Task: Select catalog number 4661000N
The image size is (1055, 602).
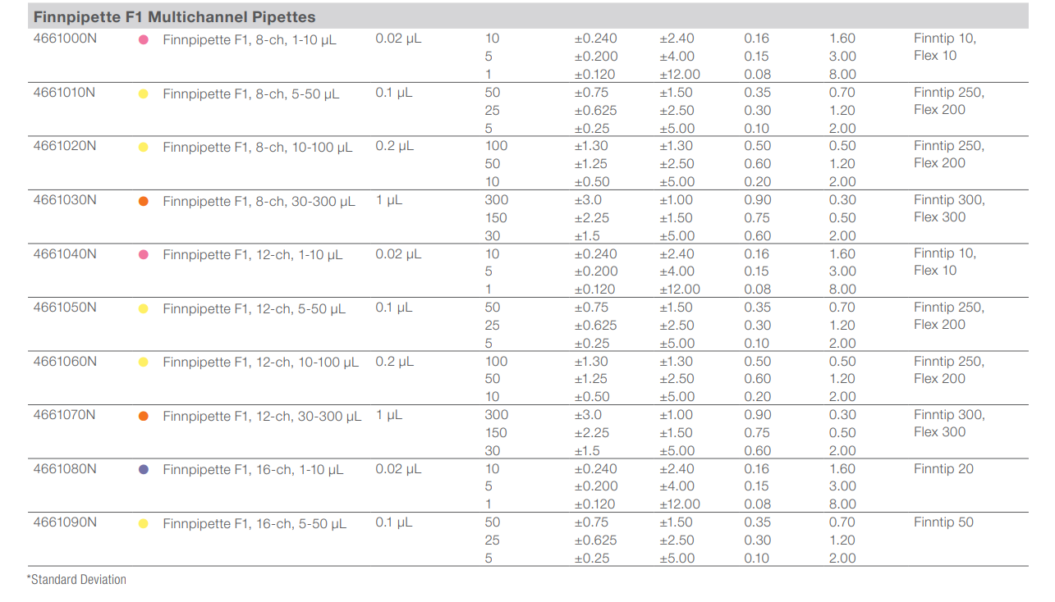Action: [x=65, y=39]
